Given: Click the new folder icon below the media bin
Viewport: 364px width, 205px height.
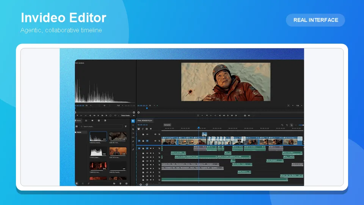Looking at the screenshot, I should tap(114, 183).
